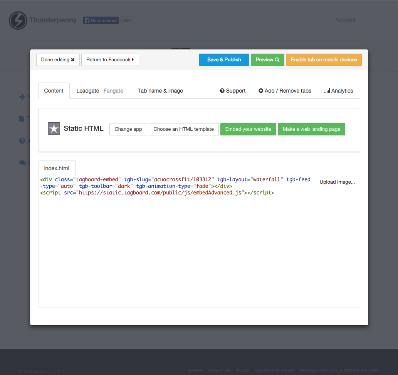Click Return to Facebook button

(x=110, y=60)
